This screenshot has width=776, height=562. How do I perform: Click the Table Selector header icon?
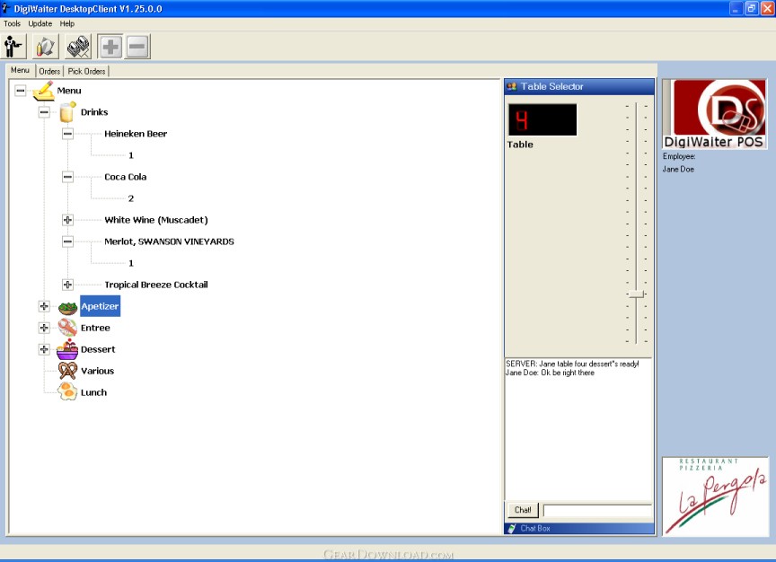512,86
